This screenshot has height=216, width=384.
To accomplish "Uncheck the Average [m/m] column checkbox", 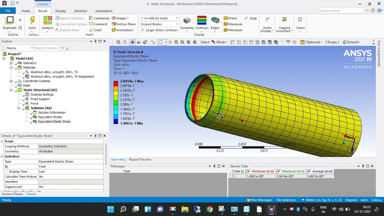I will pyautogui.click(x=309, y=171).
